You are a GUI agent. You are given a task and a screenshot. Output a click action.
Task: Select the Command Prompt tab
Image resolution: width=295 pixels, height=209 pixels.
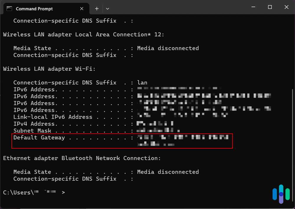click(x=34, y=9)
